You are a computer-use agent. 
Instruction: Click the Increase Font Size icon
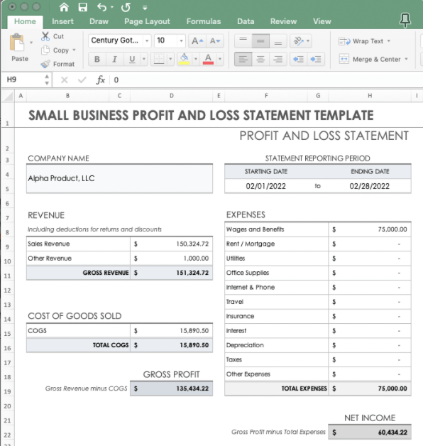coord(197,41)
